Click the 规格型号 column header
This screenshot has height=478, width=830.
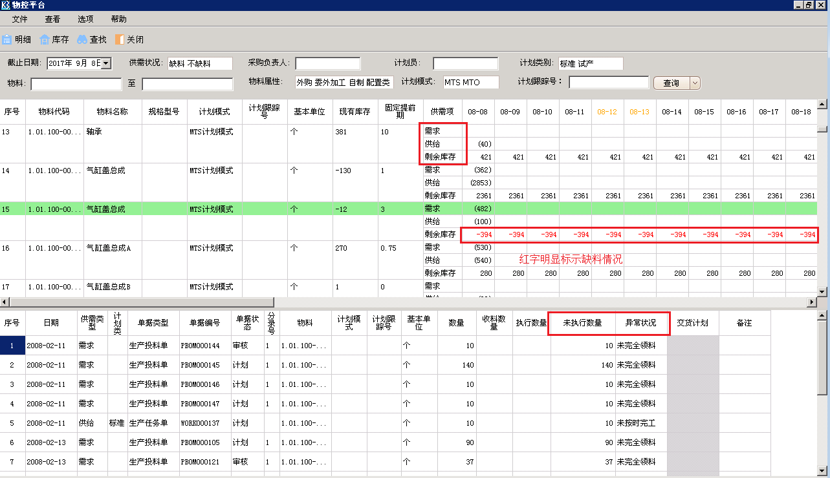[x=164, y=112]
